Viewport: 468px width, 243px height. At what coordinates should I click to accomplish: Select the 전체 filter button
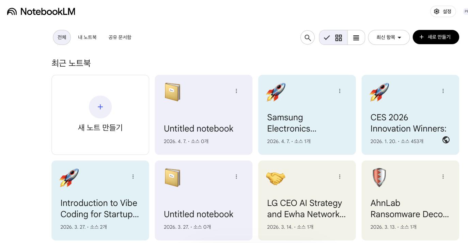[x=62, y=37]
